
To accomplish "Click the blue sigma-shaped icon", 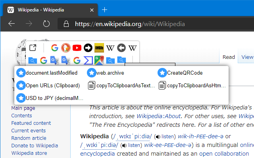I will point(88,60).
